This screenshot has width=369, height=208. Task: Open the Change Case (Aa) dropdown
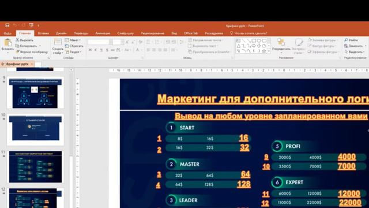(127, 50)
